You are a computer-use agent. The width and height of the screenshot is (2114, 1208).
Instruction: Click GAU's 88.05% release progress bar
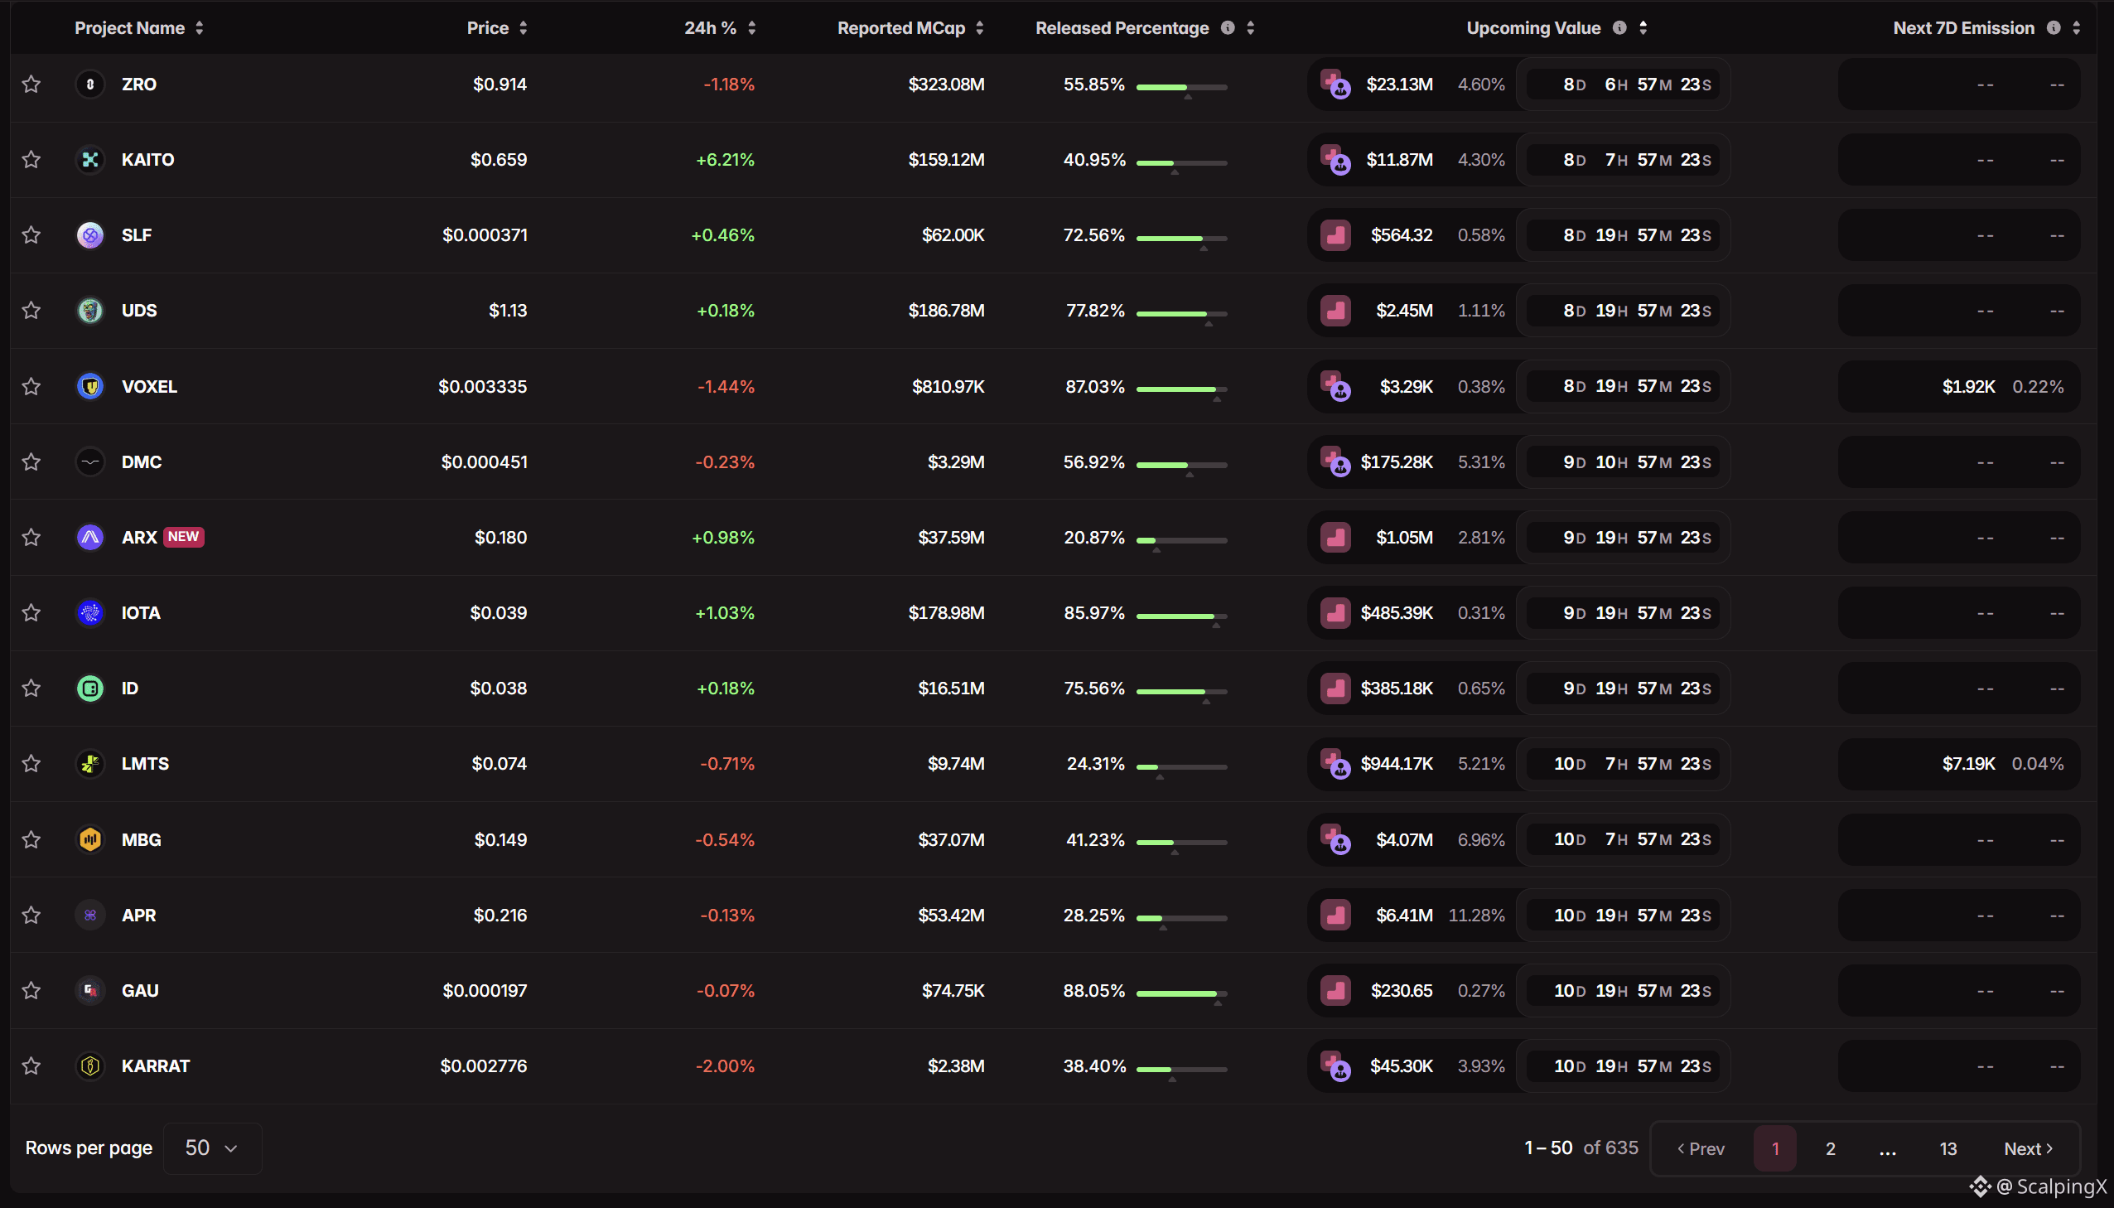(1181, 993)
